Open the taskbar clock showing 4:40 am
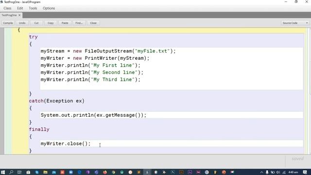This screenshot has height=175, width=311. coord(293,172)
